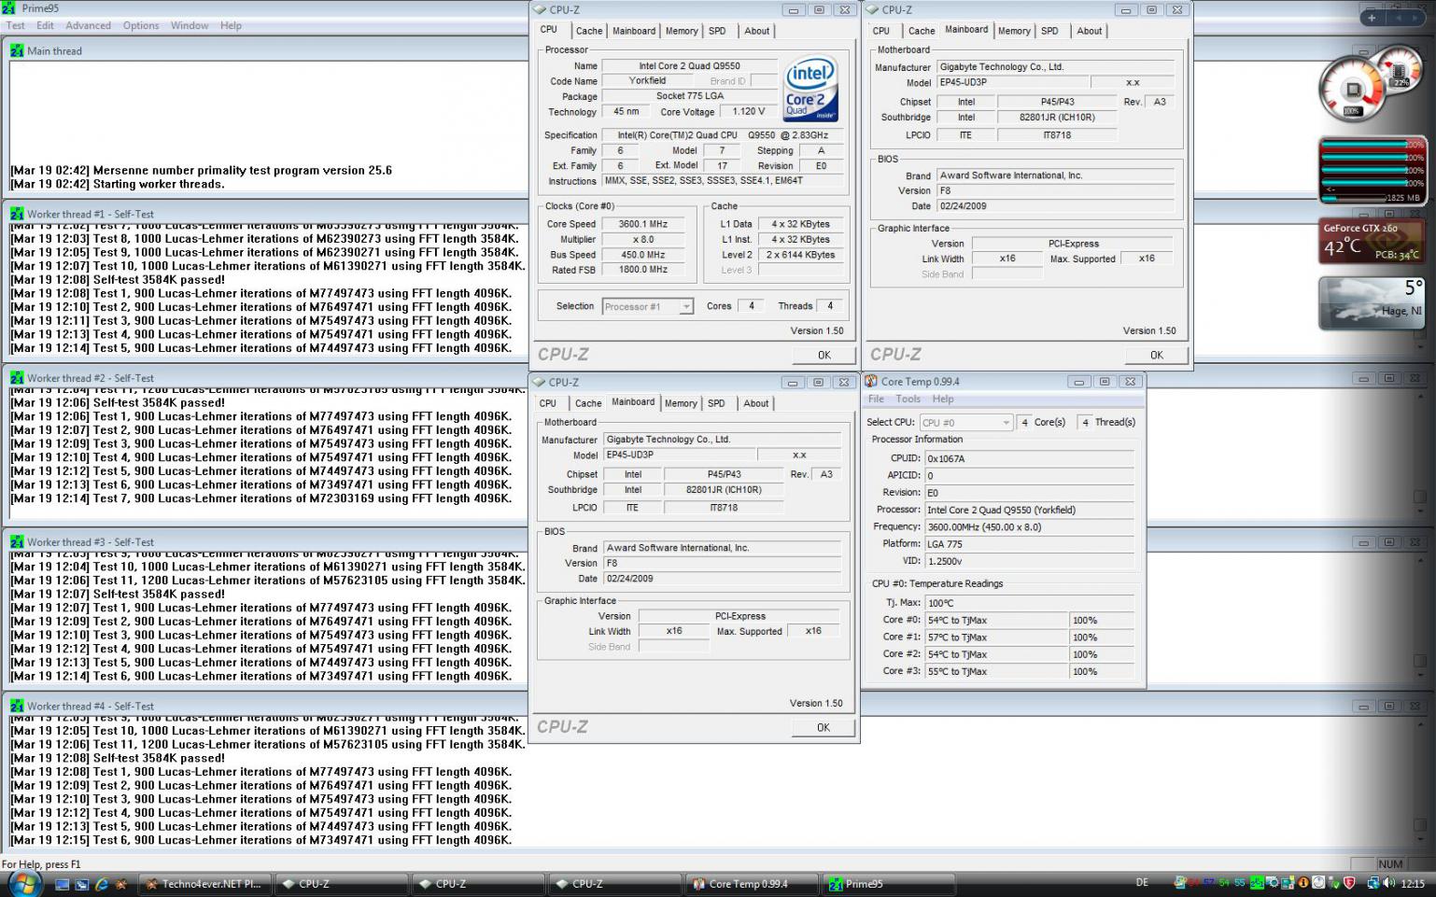Click the Bus Speed value 450.0 MHz

[x=643, y=255]
